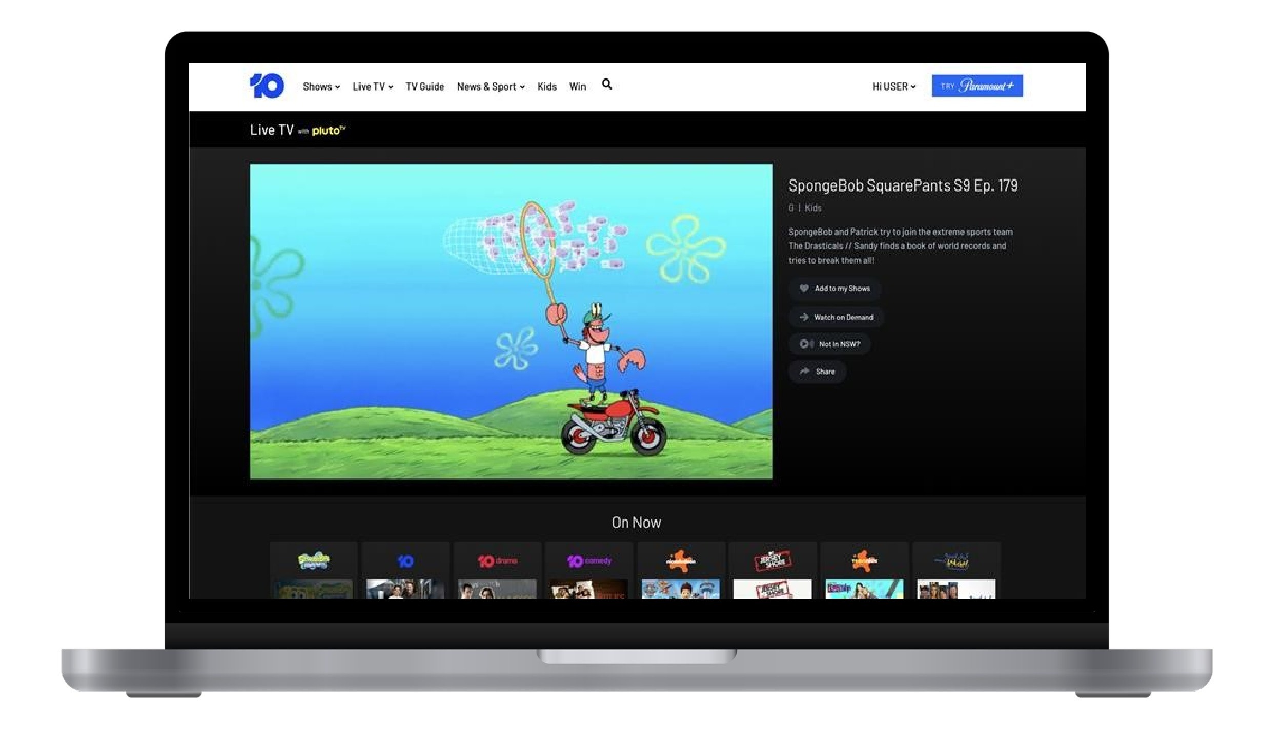Image resolution: width=1262 pixels, height=733 pixels.
Task: Open the search magnifier icon
Action: 606,84
